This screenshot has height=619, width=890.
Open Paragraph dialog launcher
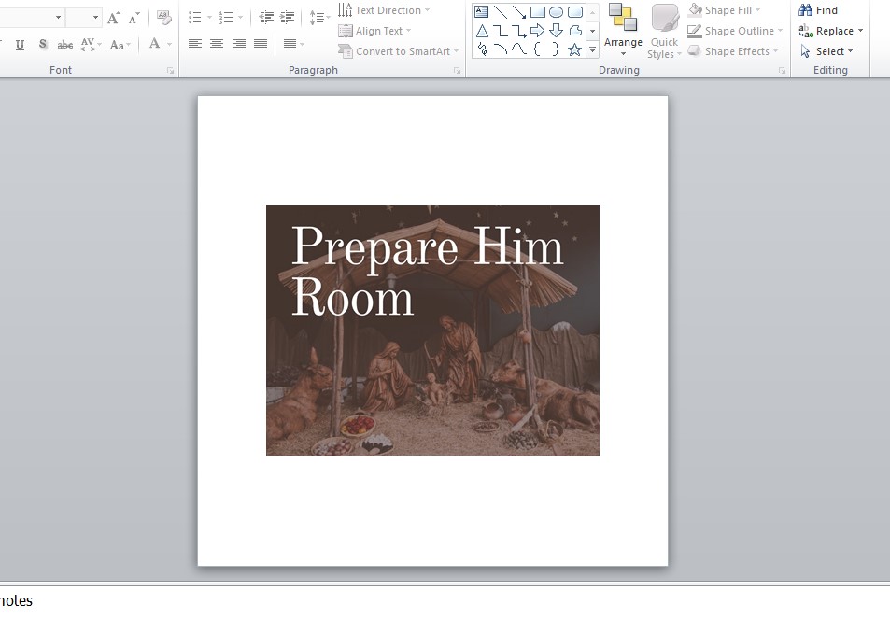(x=458, y=71)
